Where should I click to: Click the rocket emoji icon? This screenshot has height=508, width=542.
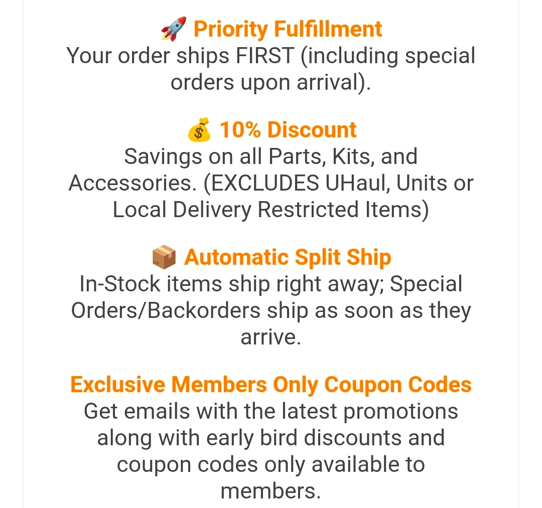pyautogui.click(x=173, y=29)
